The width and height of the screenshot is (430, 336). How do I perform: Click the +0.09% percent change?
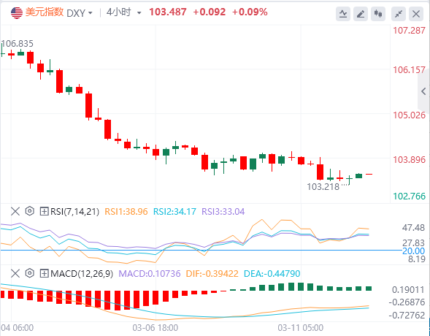pos(250,12)
